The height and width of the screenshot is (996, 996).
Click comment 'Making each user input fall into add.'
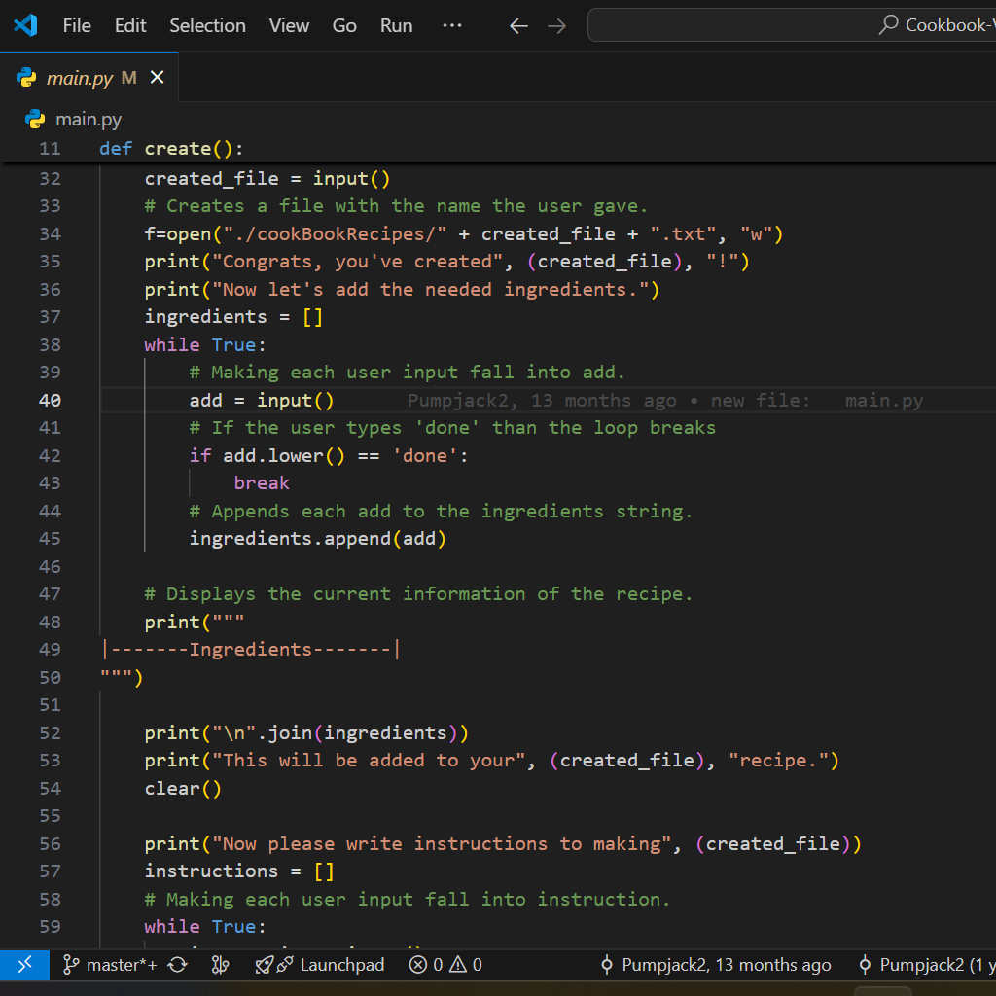[x=408, y=373]
